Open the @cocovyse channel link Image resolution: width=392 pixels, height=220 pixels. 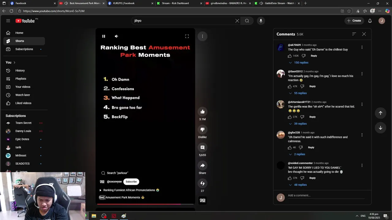click(x=114, y=182)
